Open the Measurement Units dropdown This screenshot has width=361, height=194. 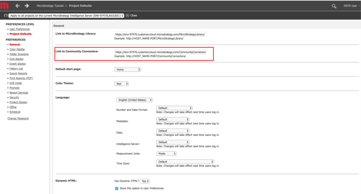[166, 154]
